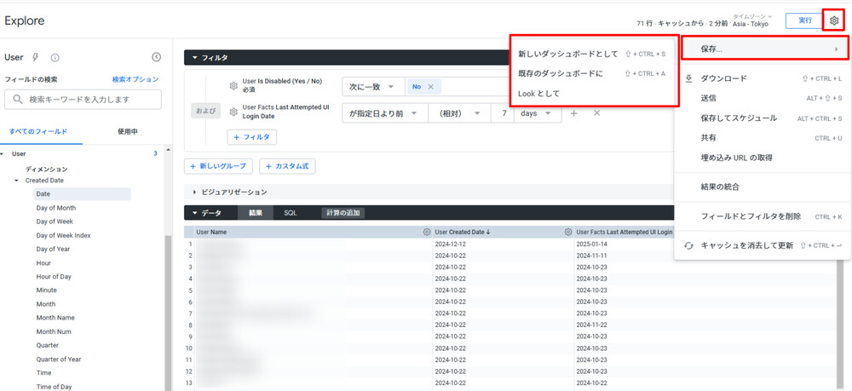Remove the No filter value chip

[431, 86]
